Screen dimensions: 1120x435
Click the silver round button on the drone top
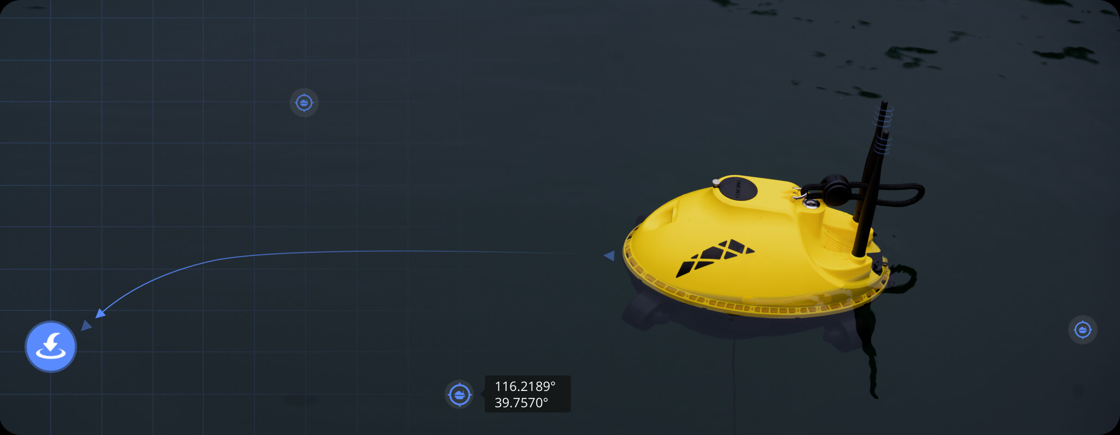(x=811, y=204)
